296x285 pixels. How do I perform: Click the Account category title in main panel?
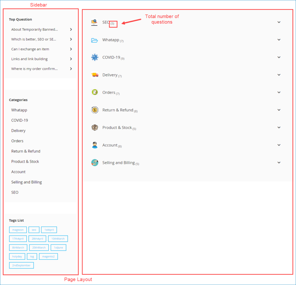110,145
